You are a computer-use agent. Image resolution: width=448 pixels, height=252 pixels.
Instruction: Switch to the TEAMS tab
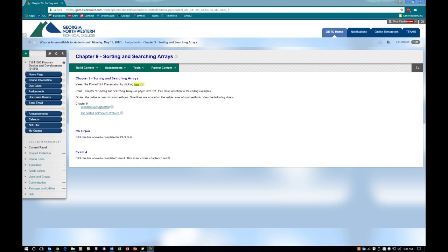pyautogui.click(x=411, y=32)
